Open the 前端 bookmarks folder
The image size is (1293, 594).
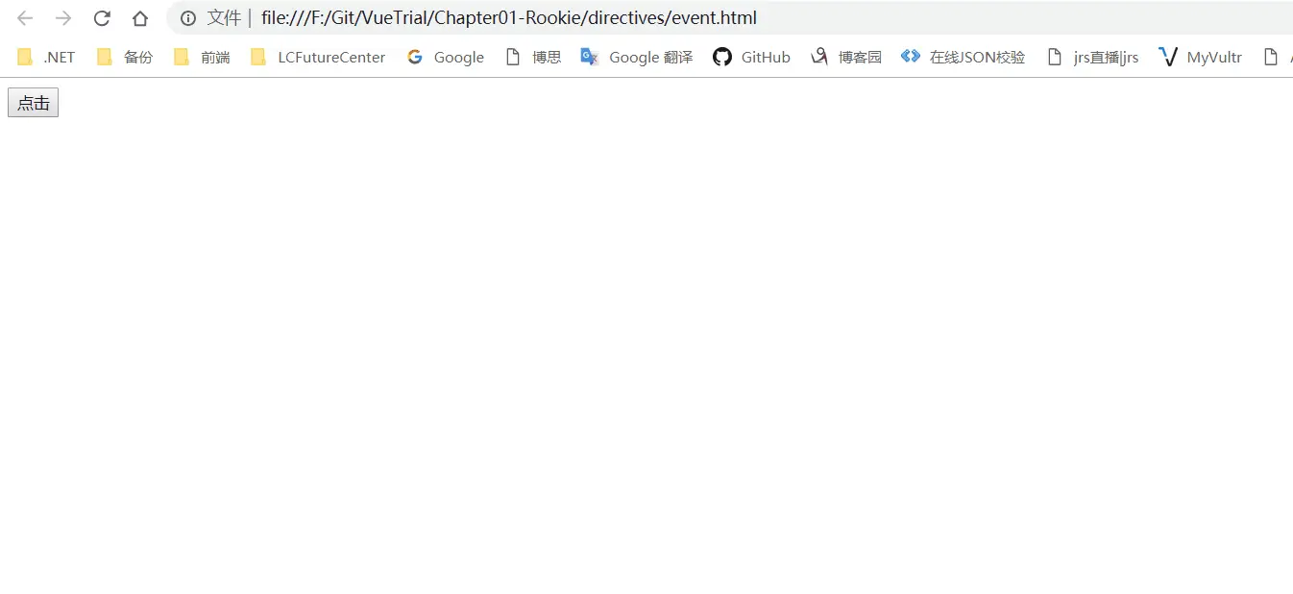pos(202,57)
